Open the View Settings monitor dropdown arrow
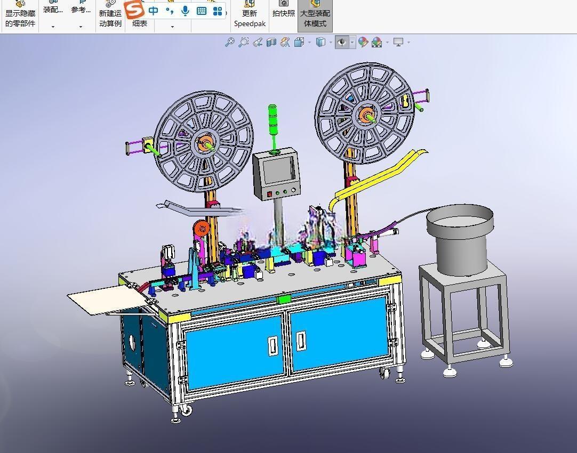The width and height of the screenshot is (577, 453). coord(408,43)
